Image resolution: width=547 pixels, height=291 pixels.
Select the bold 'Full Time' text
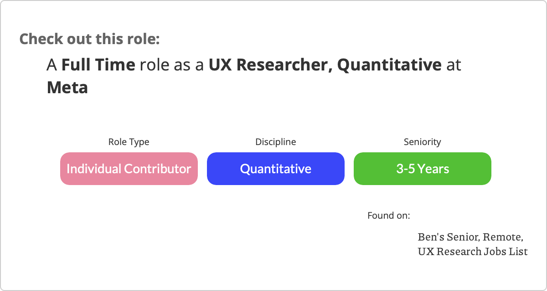(98, 65)
